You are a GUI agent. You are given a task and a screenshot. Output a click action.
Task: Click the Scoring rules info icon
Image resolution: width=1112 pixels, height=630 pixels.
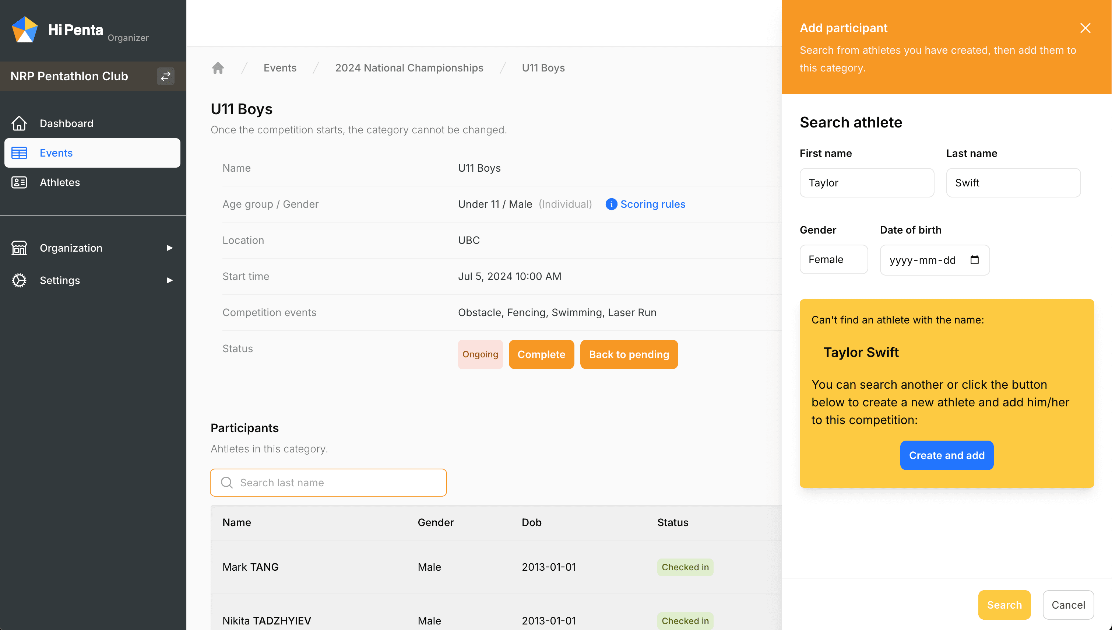tap(611, 204)
